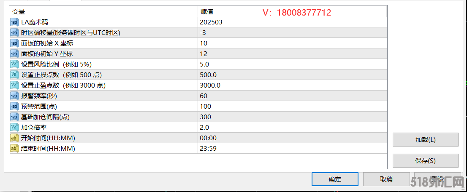Select the EA魔术码 variable name
The height and width of the screenshot is (192, 467).
click(x=35, y=22)
